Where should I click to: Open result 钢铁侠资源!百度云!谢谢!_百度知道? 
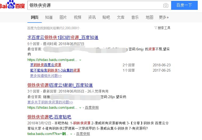(60, 85)
